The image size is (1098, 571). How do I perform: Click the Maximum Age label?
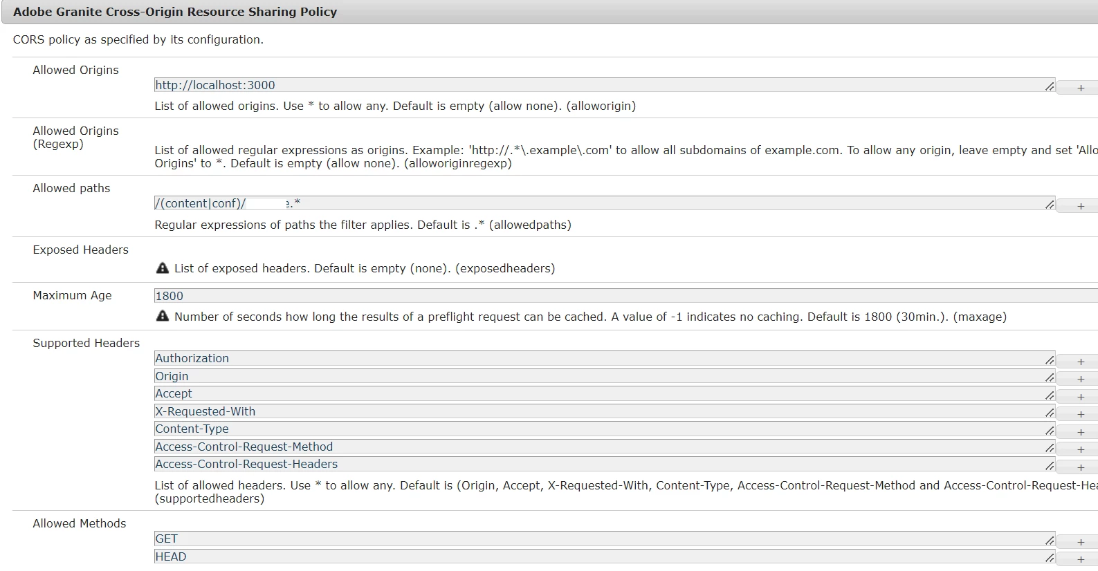(x=72, y=295)
